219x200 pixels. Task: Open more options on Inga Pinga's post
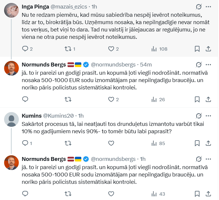[x=208, y=6]
